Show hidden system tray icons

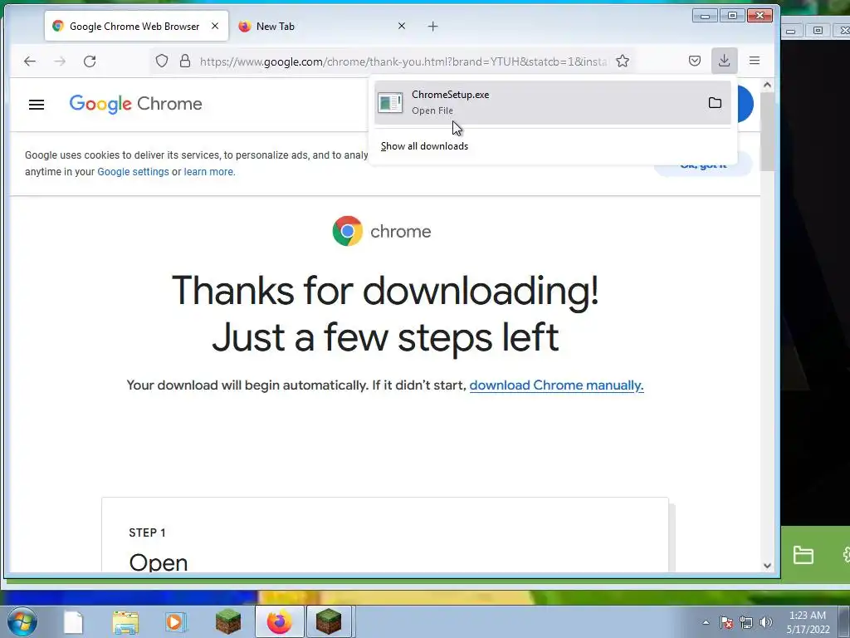pos(706,622)
